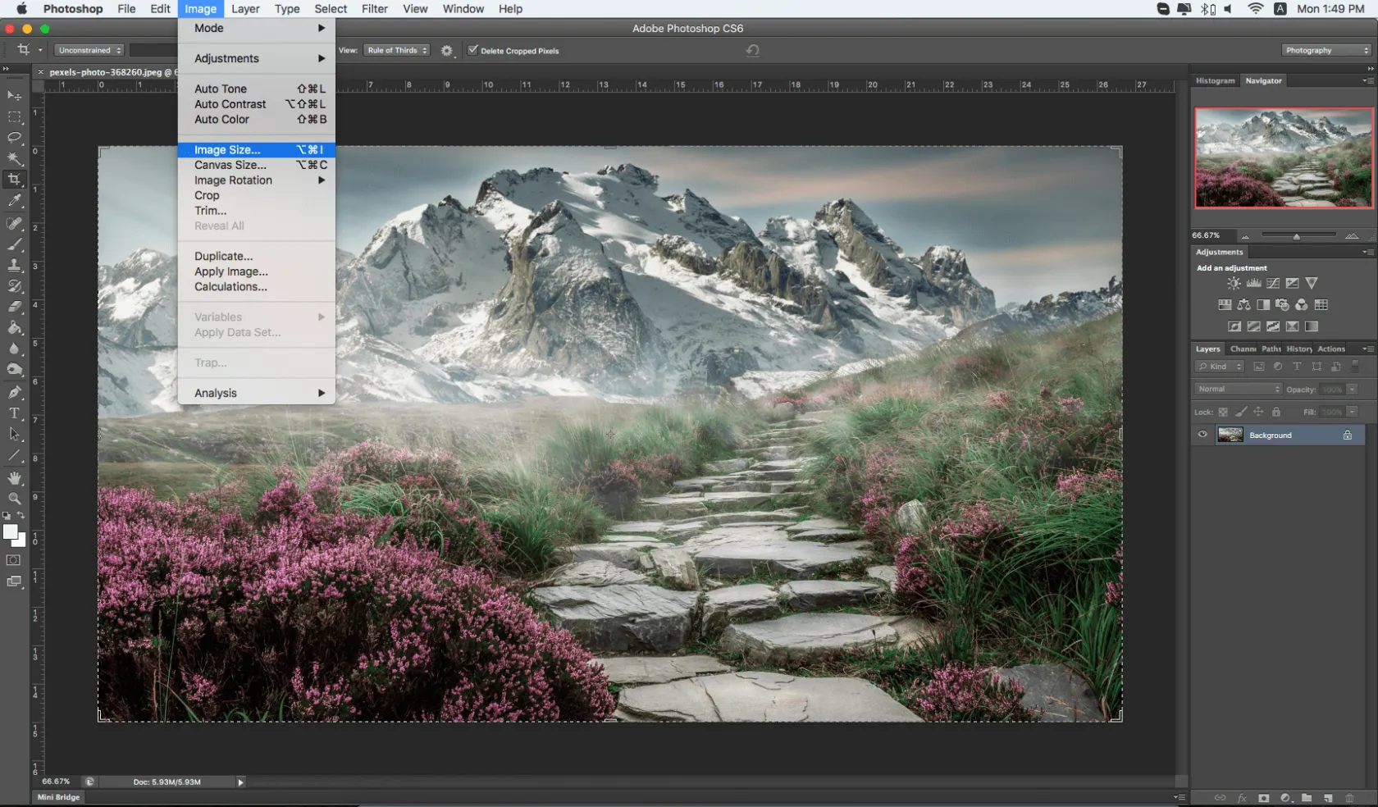Image resolution: width=1378 pixels, height=807 pixels.
Task: Choose Canvas Size from the Image menu
Action: (x=230, y=165)
